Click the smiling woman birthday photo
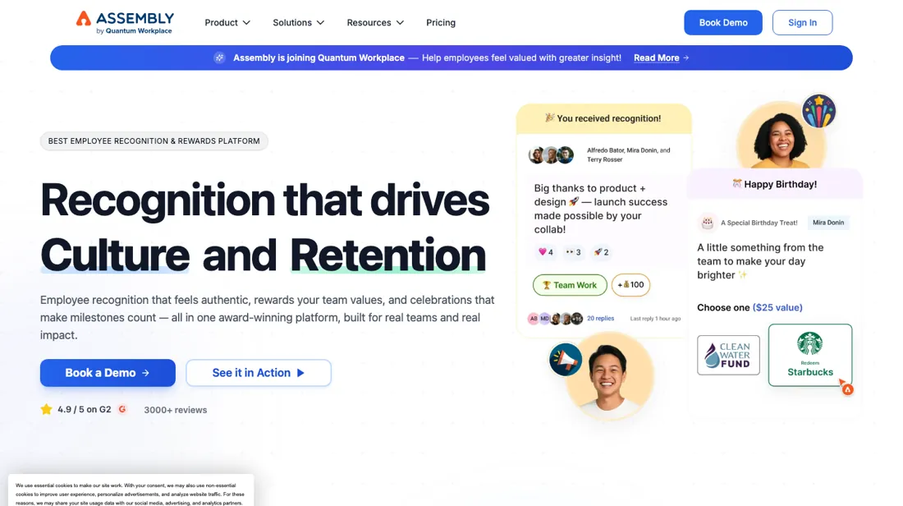The image size is (903, 506). tap(781, 136)
